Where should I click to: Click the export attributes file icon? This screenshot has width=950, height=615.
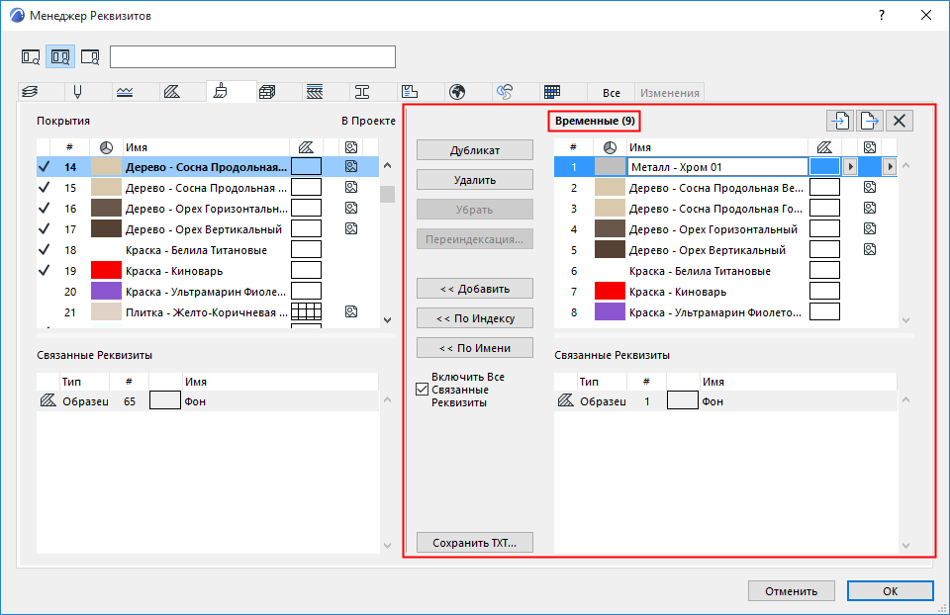[870, 121]
